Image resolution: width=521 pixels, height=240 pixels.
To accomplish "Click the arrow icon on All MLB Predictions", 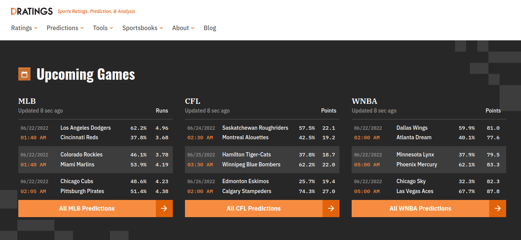I will (x=164, y=208).
